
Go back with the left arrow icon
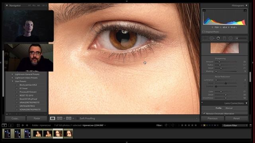(x=23, y=126)
